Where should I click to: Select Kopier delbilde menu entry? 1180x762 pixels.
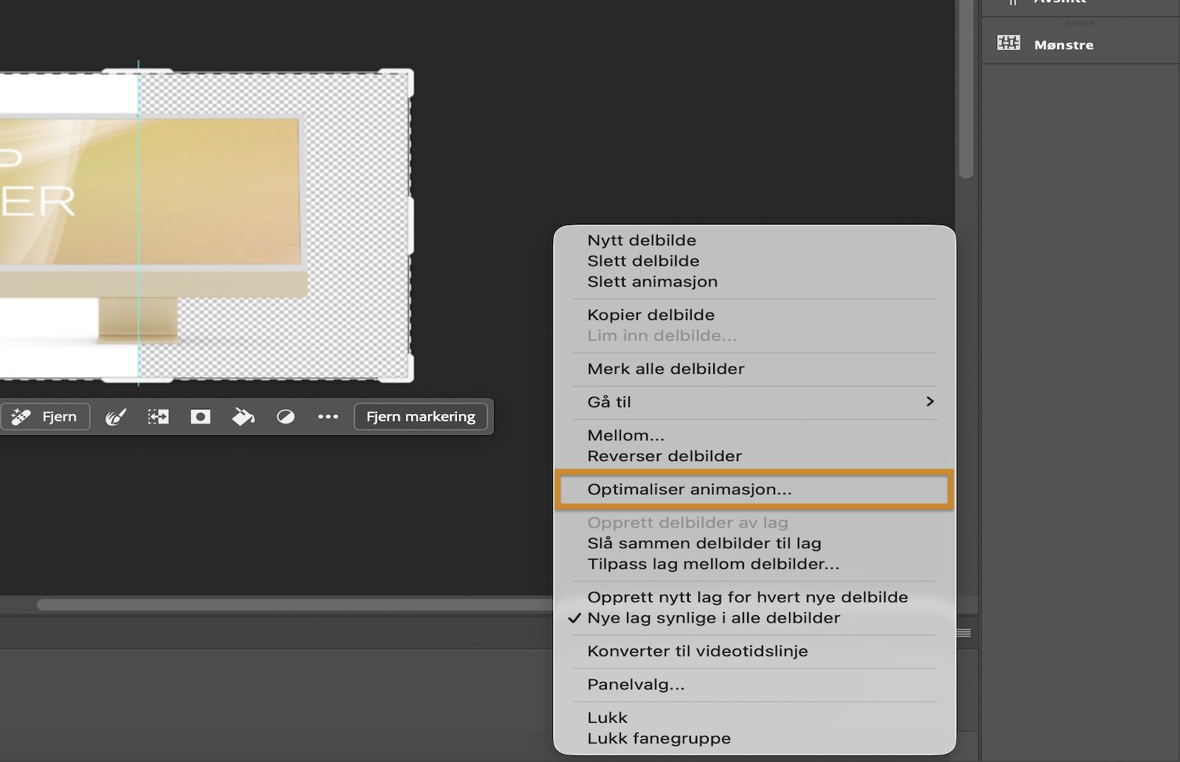tap(650, 315)
